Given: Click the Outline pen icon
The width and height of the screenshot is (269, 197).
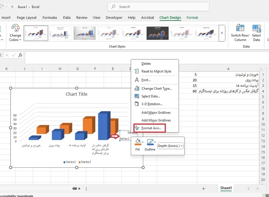Looking at the screenshot, I should [150, 142].
